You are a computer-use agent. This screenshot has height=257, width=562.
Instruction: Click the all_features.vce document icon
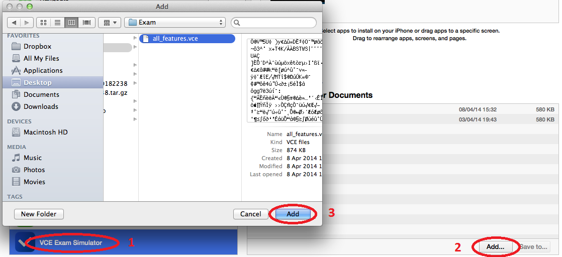point(145,39)
